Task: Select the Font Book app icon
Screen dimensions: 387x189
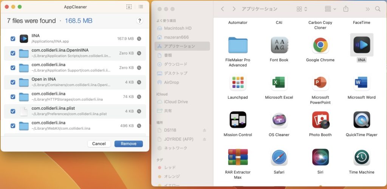Action: click(x=279, y=45)
